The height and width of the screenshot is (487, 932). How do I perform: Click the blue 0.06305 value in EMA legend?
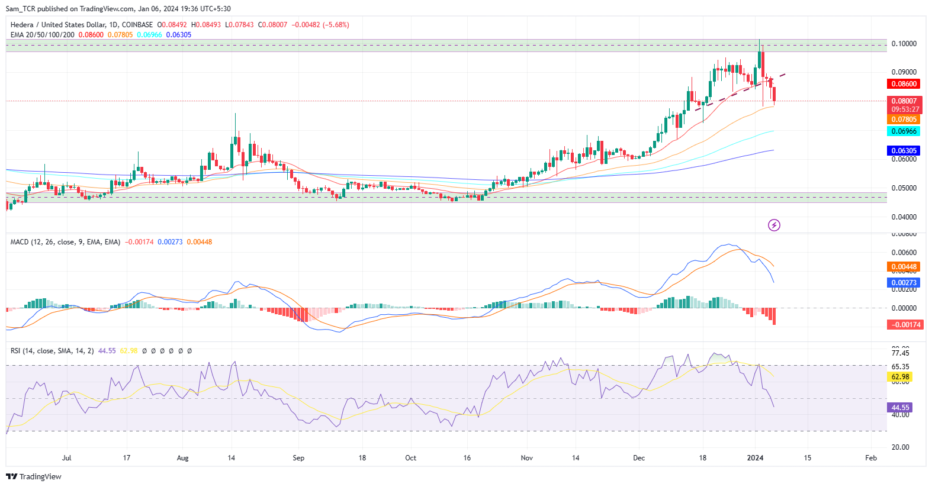coord(179,35)
